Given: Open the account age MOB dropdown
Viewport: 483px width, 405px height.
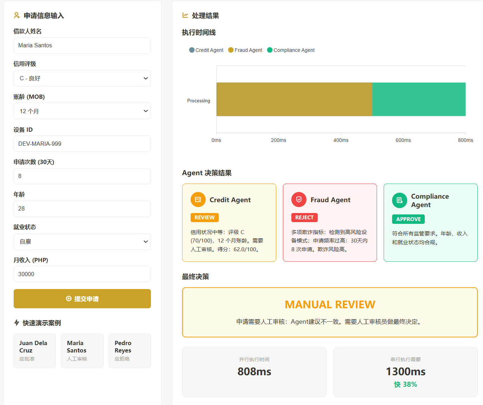Looking at the screenshot, I should pyautogui.click(x=82, y=111).
